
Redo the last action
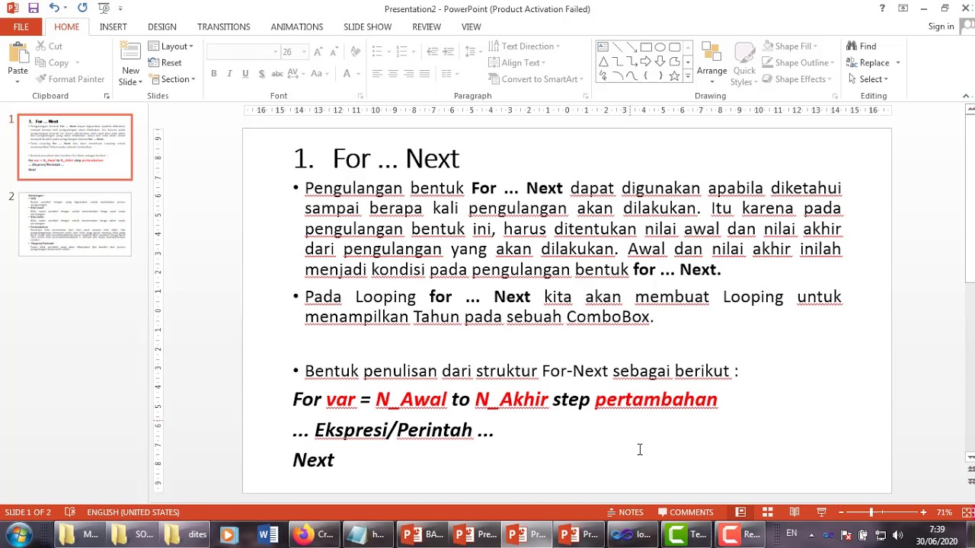(82, 8)
